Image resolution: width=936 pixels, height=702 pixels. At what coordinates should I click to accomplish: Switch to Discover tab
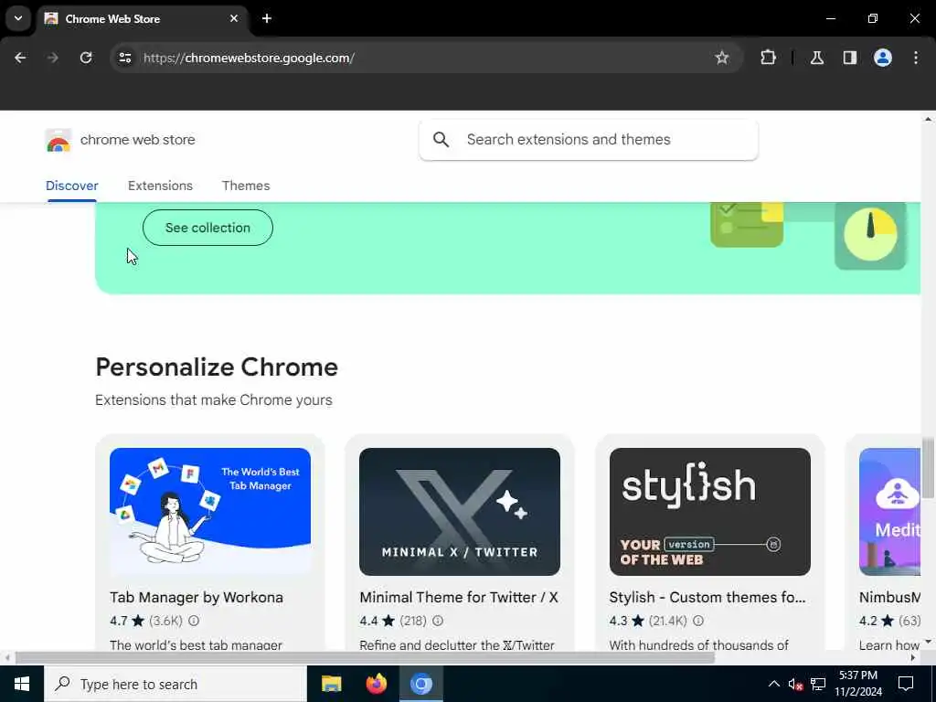[x=71, y=186]
